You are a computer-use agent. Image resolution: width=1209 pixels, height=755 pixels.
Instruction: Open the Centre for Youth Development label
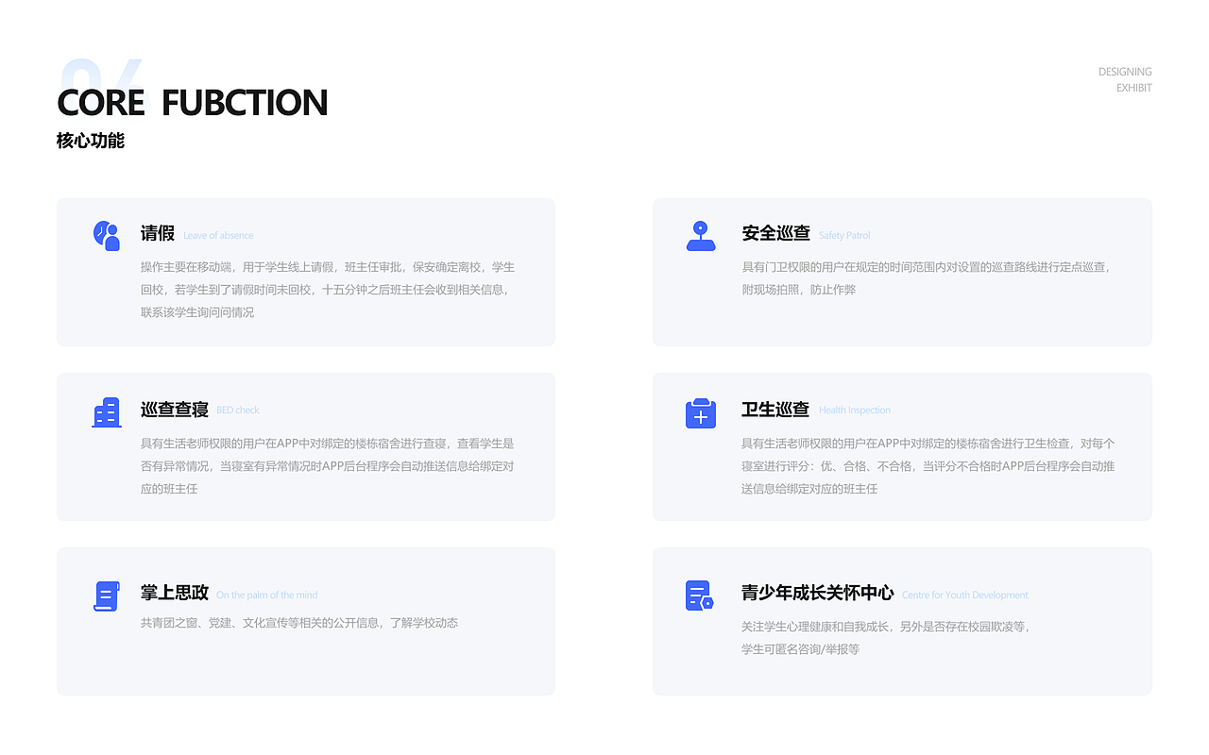pos(964,595)
